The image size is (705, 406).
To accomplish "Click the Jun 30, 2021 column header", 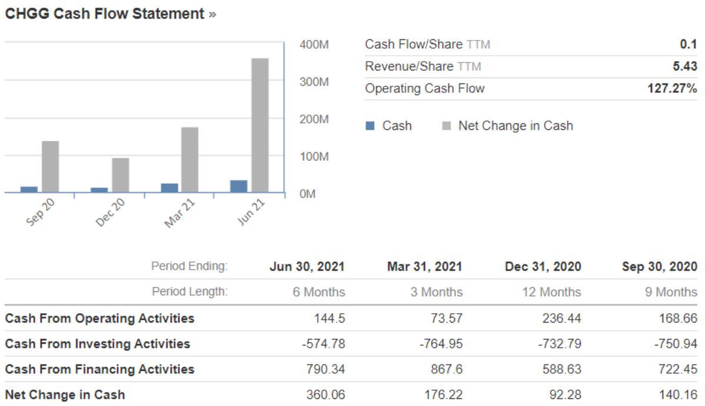I will pyautogui.click(x=307, y=267).
